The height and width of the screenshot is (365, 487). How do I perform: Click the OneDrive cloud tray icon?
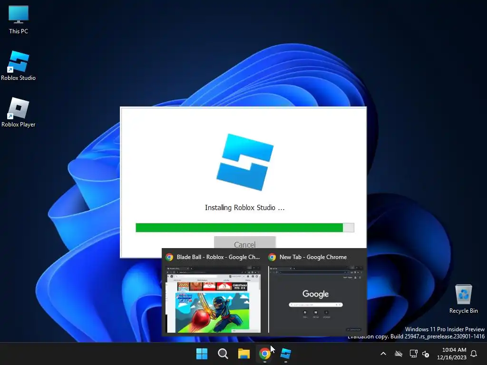tap(399, 354)
